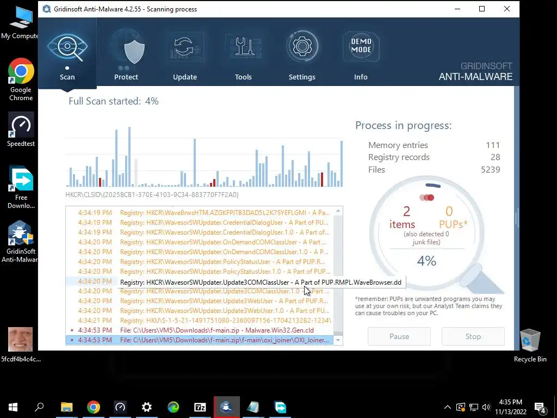Open Google Chrome desktop shortcut
Screen dimensions: 557x418
[21, 79]
